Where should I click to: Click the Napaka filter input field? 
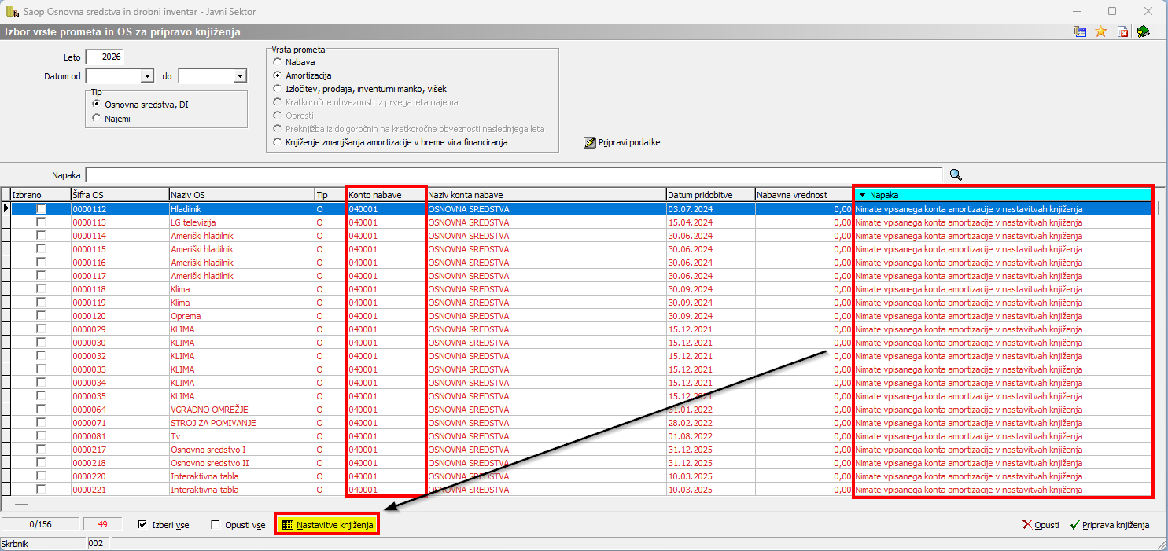click(x=514, y=174)
